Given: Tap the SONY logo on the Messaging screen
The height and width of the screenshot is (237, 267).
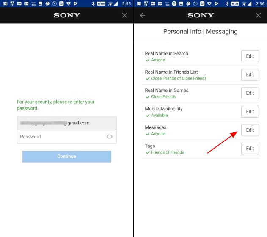Looking at the screenshot, I should [x=201, y=15].
